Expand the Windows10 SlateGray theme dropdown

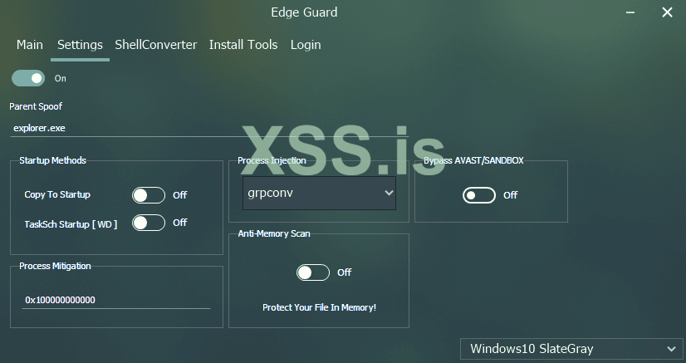tap(571, 349)
